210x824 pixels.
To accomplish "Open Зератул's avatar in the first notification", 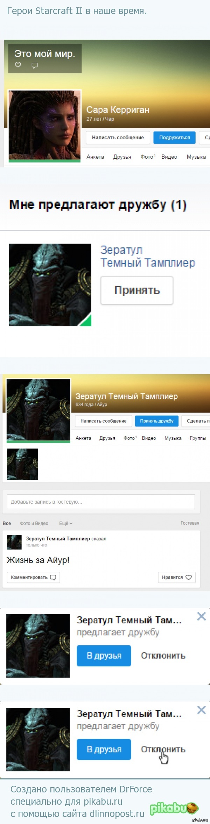I will (x=38, y=646).
